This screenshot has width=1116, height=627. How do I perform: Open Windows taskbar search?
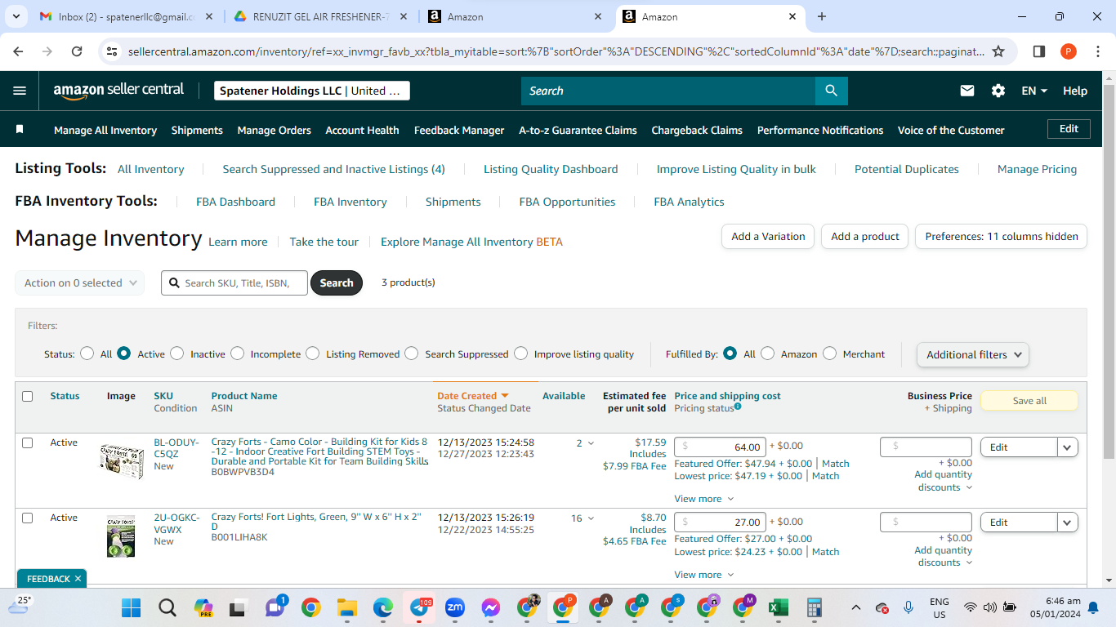click(167, 607)
